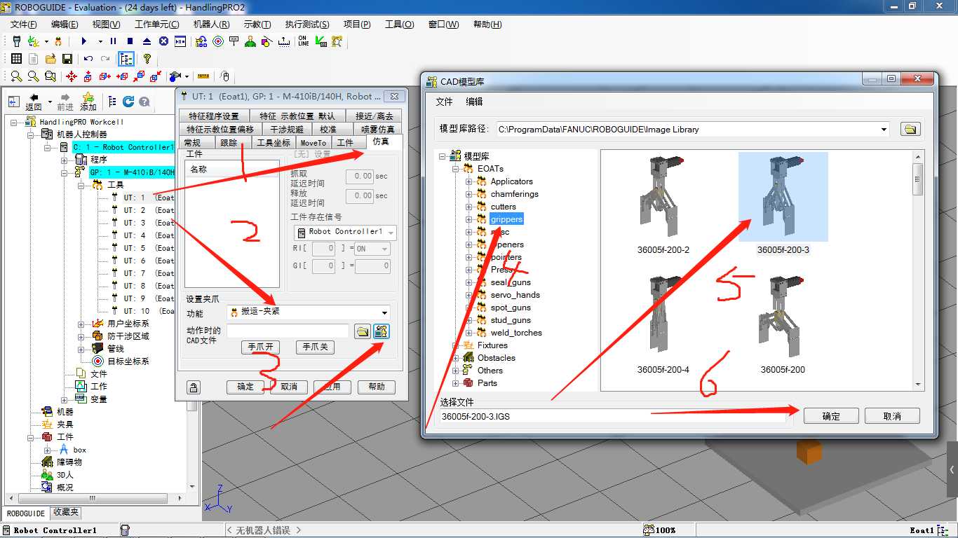Open help with the yellow question mark
The width and height of the screenshot is (958, 538).
coord(147,59)
